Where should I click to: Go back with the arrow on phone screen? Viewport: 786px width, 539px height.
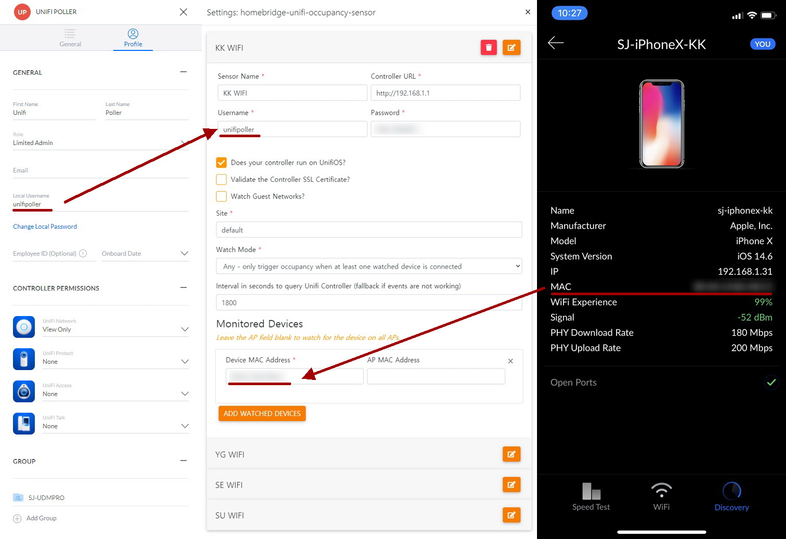(556, 43)
